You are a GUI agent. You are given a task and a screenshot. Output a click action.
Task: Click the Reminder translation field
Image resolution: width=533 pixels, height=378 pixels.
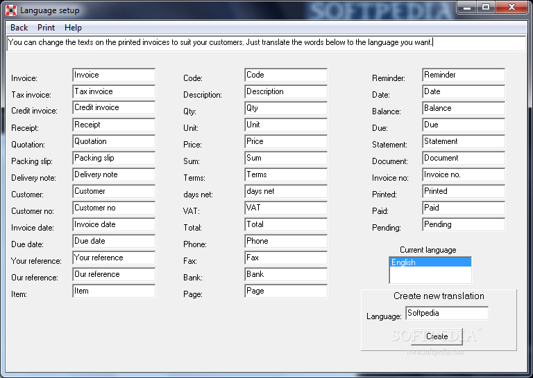[464, 75]
